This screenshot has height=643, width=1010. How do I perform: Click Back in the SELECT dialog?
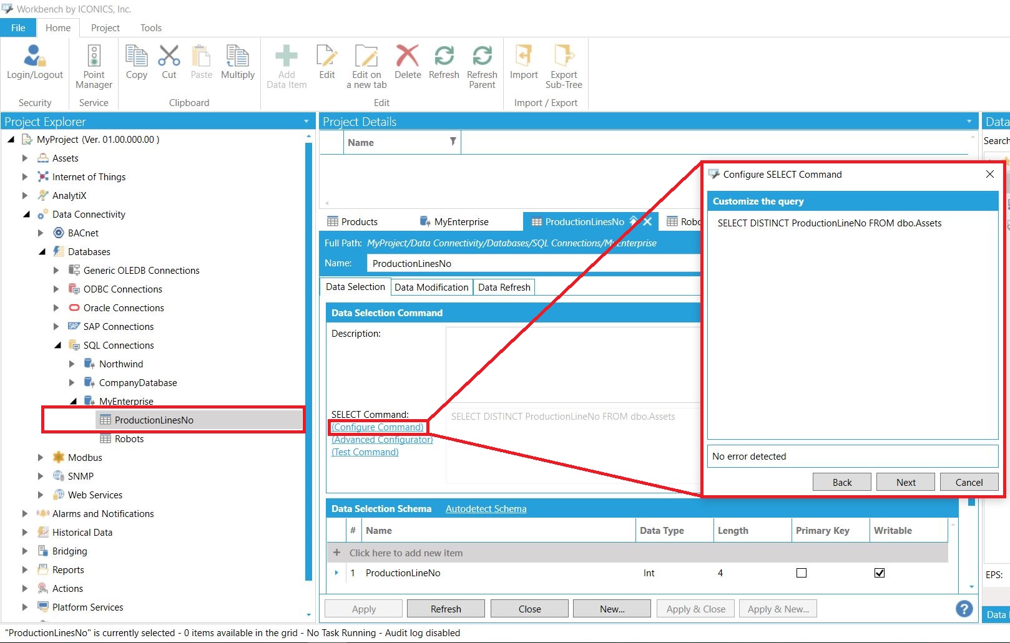pyautogui.click(x=842, y=482)
